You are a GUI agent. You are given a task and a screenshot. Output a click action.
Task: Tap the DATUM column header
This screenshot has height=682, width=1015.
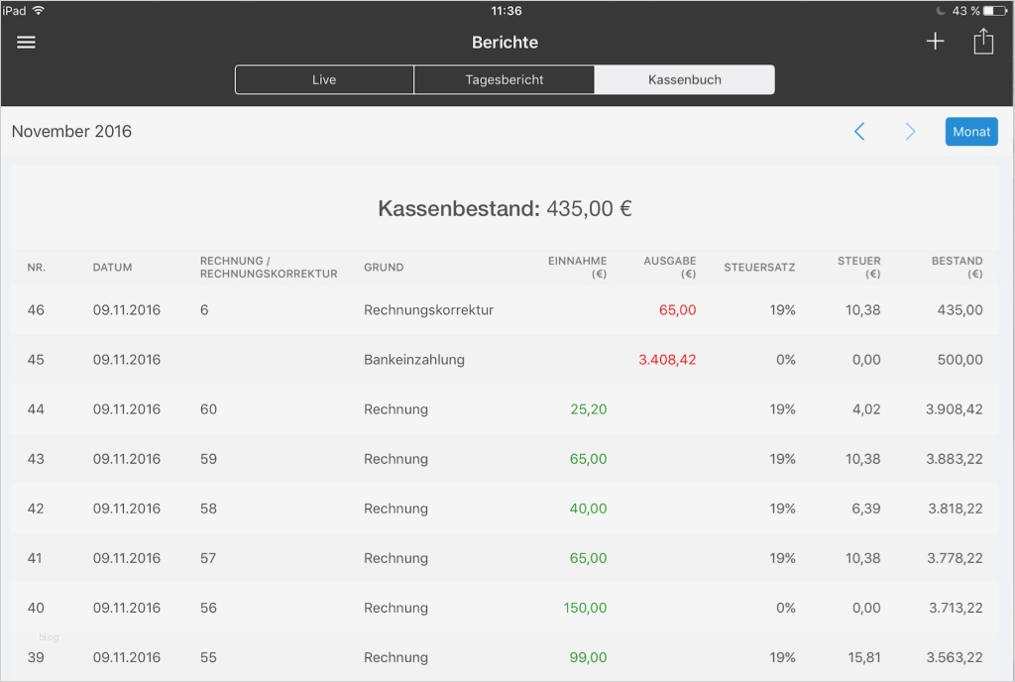[112, 268]
